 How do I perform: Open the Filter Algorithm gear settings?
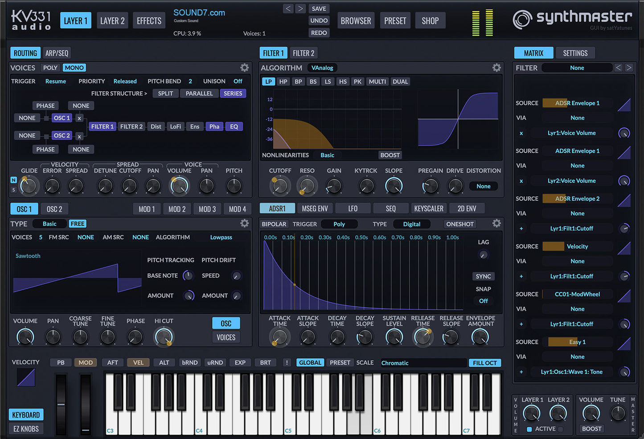click(x=496, y=68)
